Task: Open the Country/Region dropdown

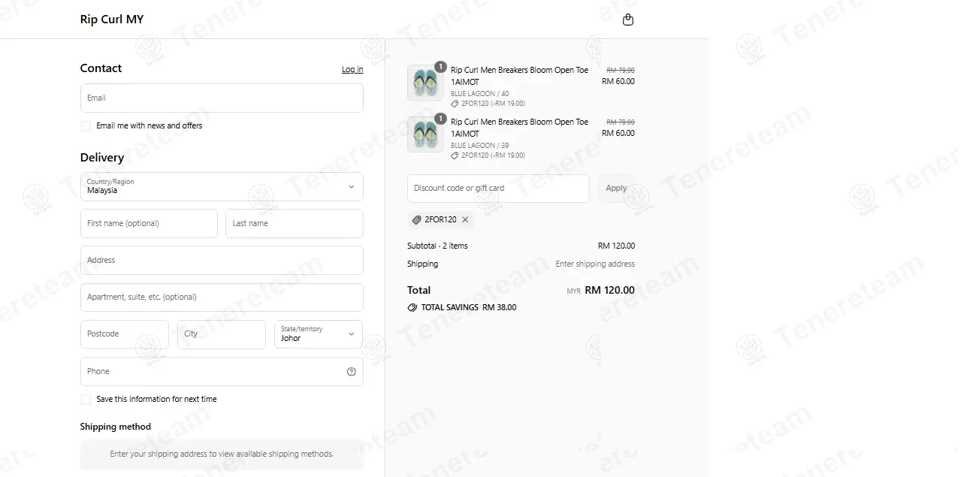Action: [x=222, y=187]
